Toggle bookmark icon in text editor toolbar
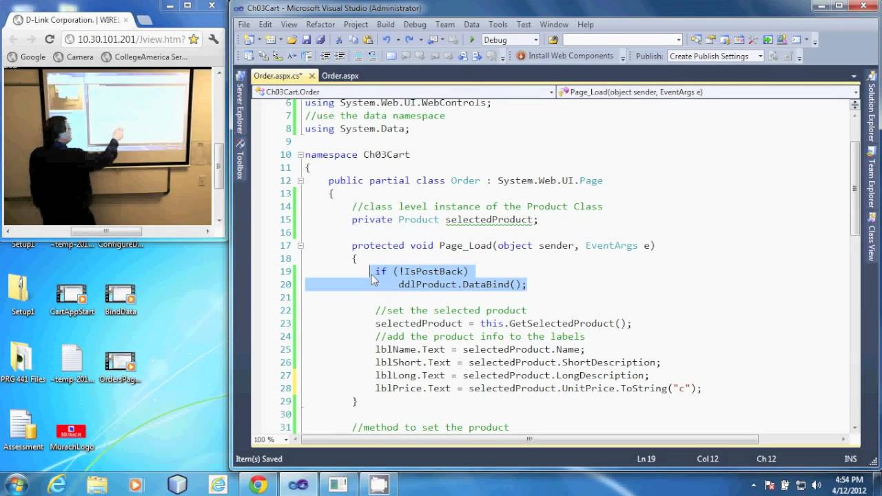 pyautogui.click(x=391, y=56)
